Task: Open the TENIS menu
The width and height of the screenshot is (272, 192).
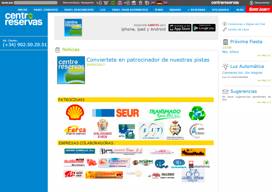Action: point(159,10)
